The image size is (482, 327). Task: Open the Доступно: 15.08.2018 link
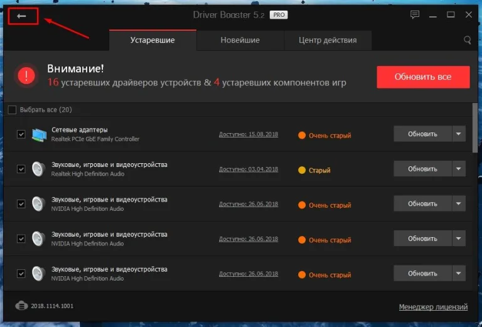(x=249, y=134)
